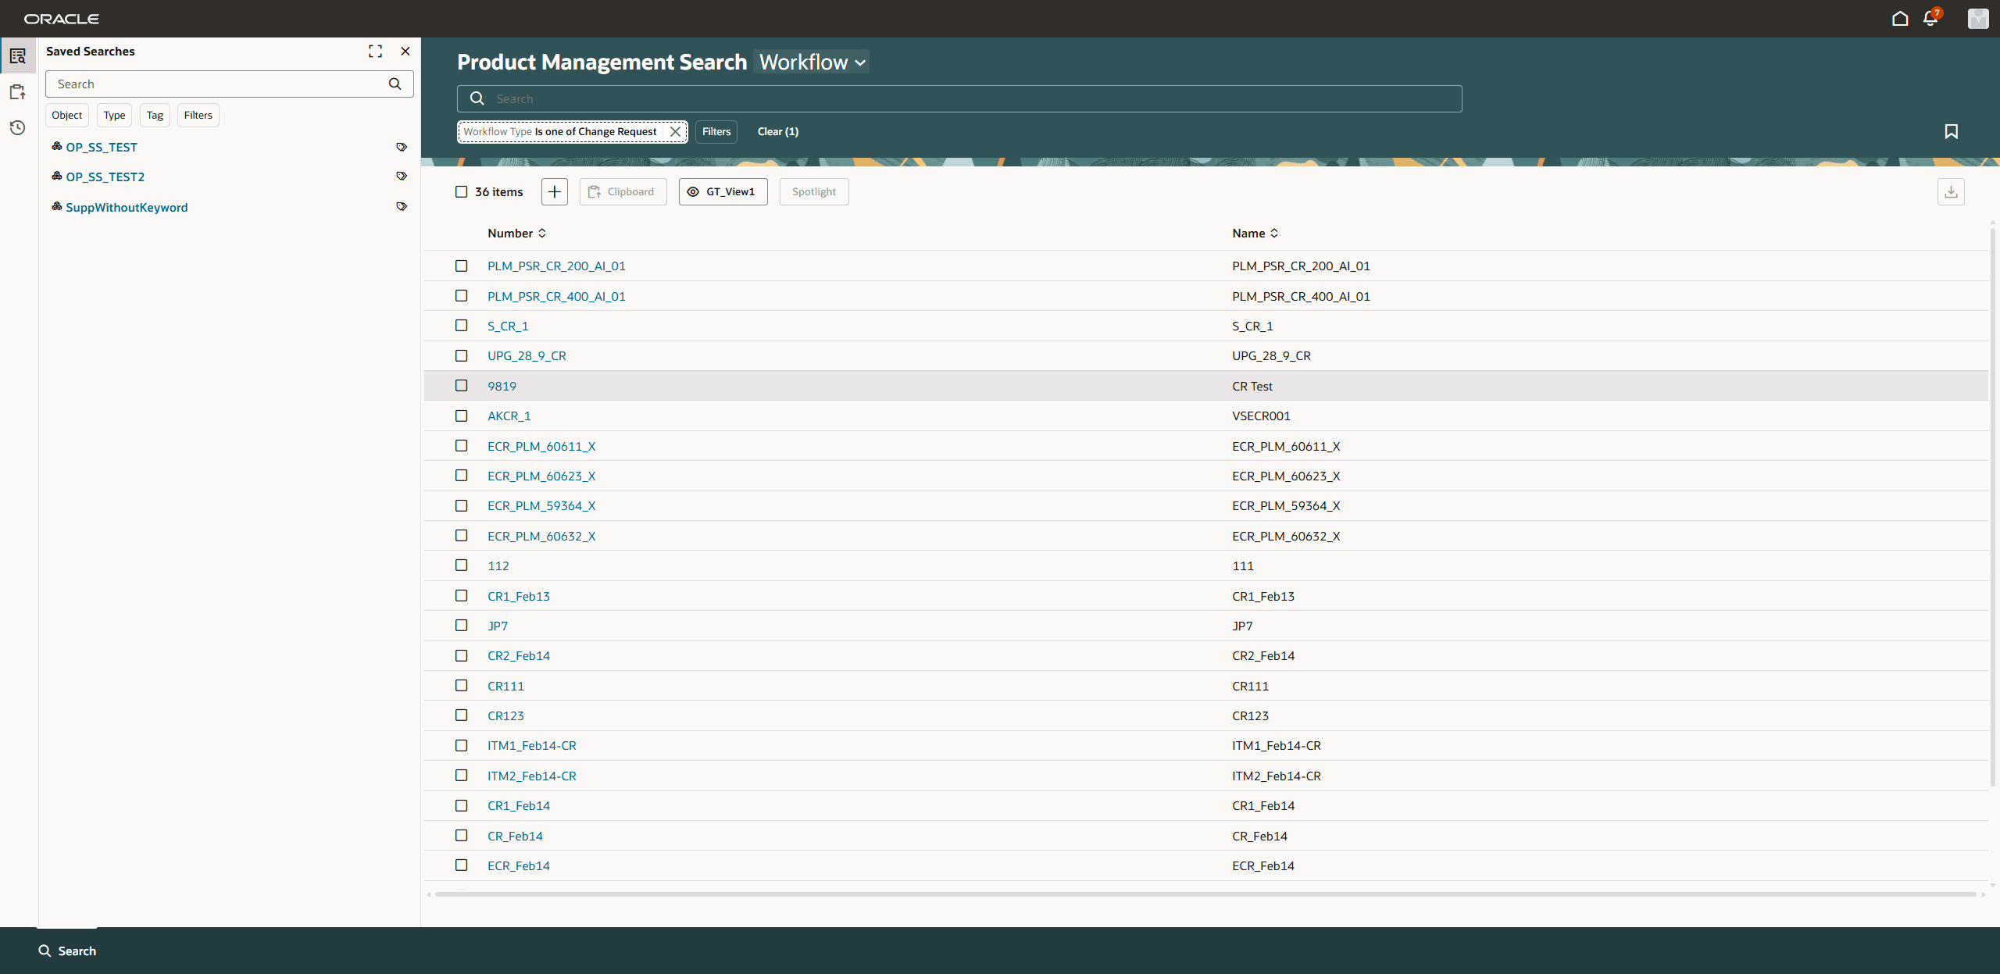Export the search results via download icon
The image size is (2000, 974).
point(1951,191)
